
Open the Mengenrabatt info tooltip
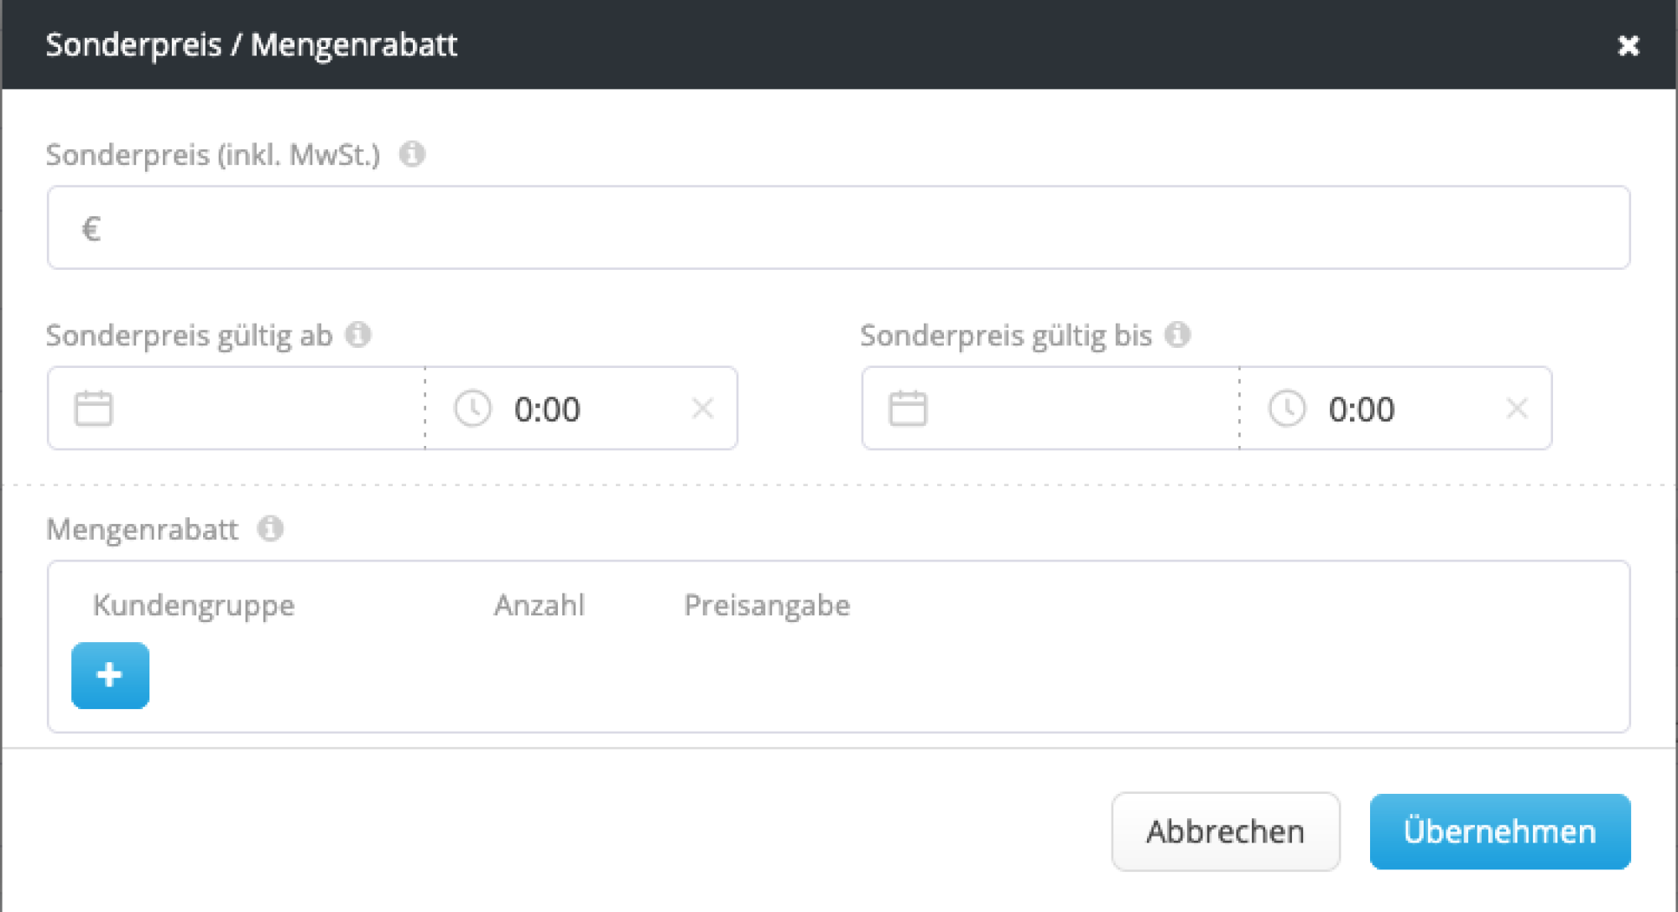point(270,528)
